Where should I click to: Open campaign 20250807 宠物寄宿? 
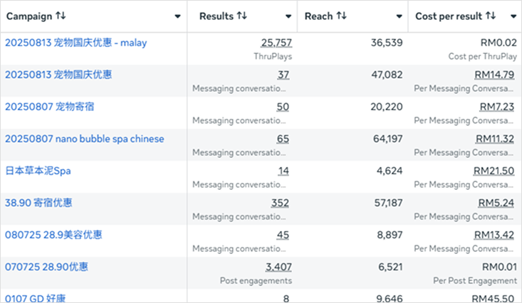49,107
